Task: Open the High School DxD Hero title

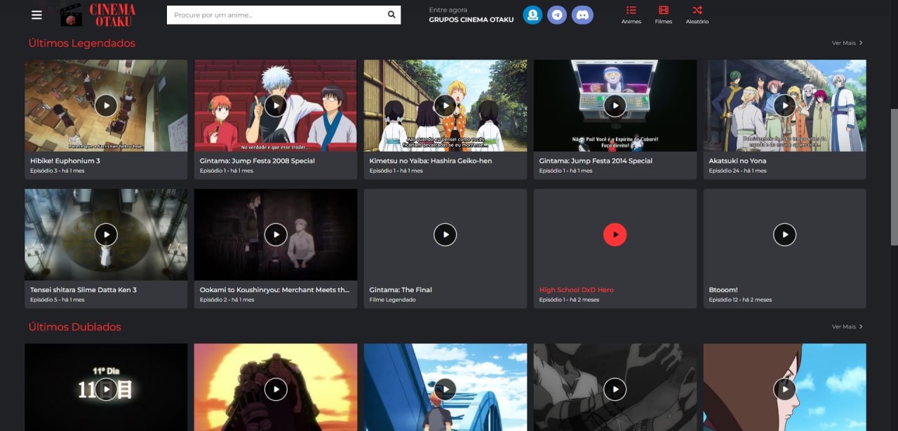Action: [x=576, y=290]
